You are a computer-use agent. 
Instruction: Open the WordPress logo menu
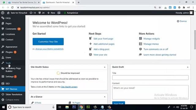3,13
